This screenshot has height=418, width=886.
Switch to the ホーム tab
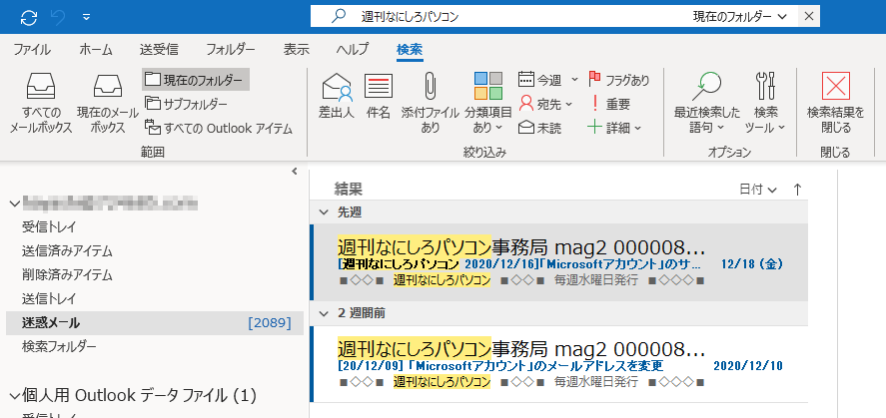96,50
